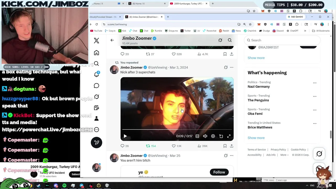Bookmark this page star icon
The width and height of the screenshot is (336, 189).
250,24
